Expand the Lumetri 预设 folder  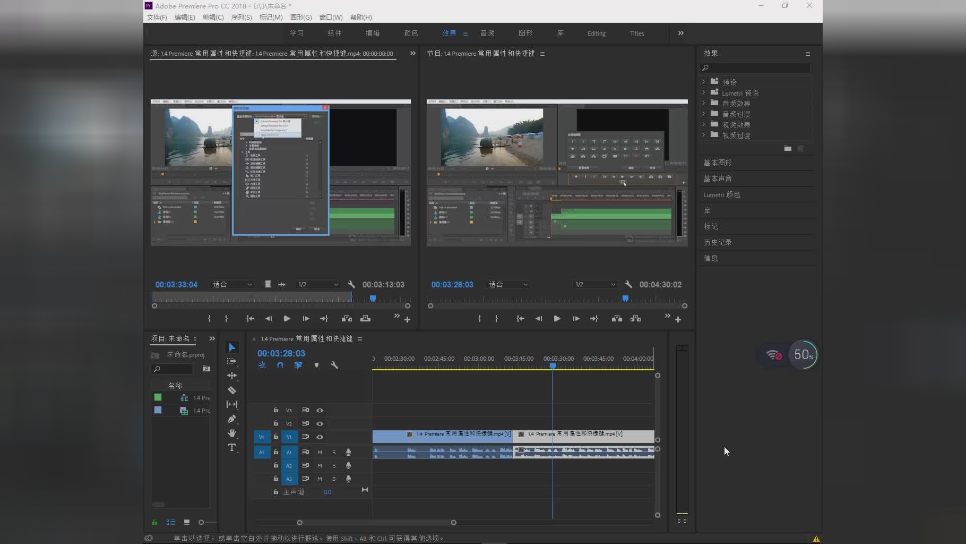coord(704,92)
